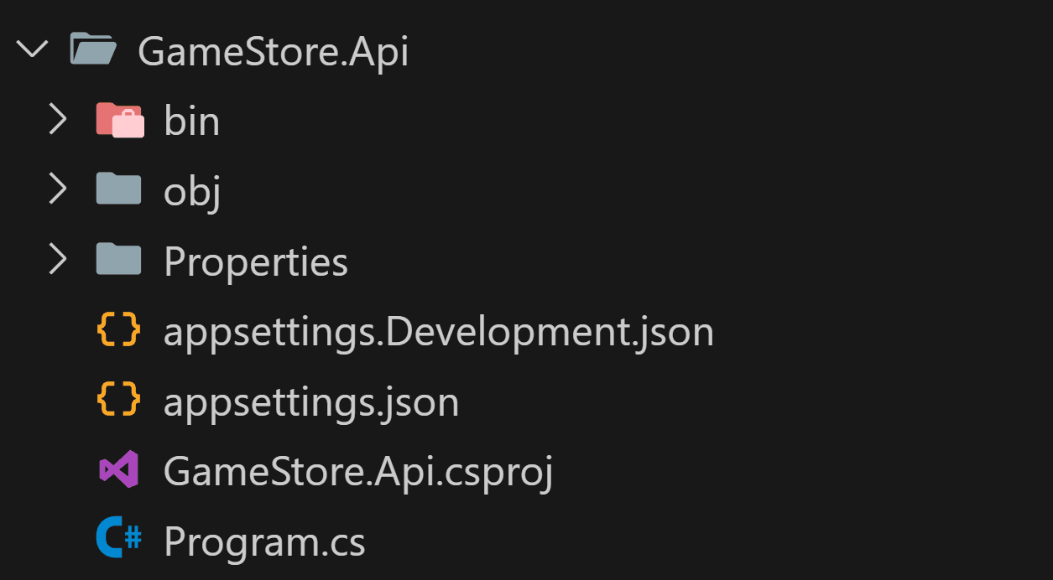Select the obj folder label
Viewport: 1053px width, 580px height.
coord(192,194)
